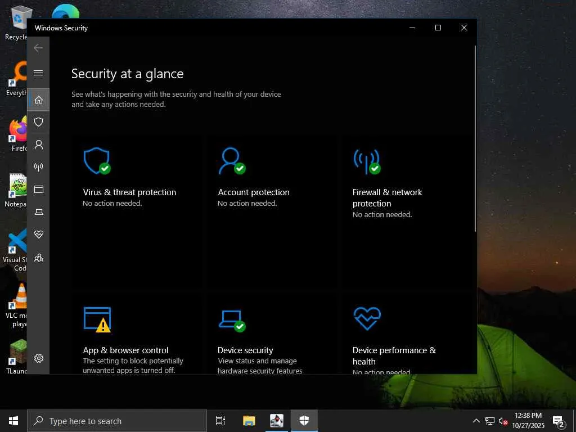Image resolution: width=576 pixels, height=432 pixels.
Task: Click 'No action needed.' under Virus & threat
Action: click(x=112, y=203)
